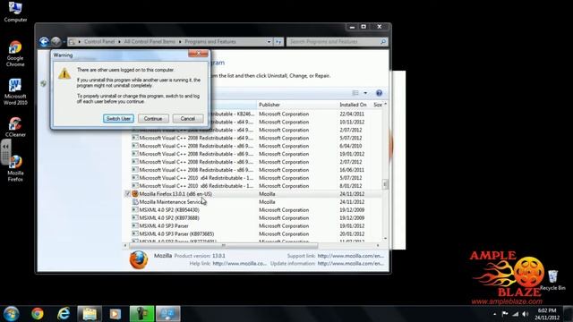Open Microsoft Word 2010 desktop shortcut
The width and height of the screenshot is (573, 322).
(x=15, y=92)
